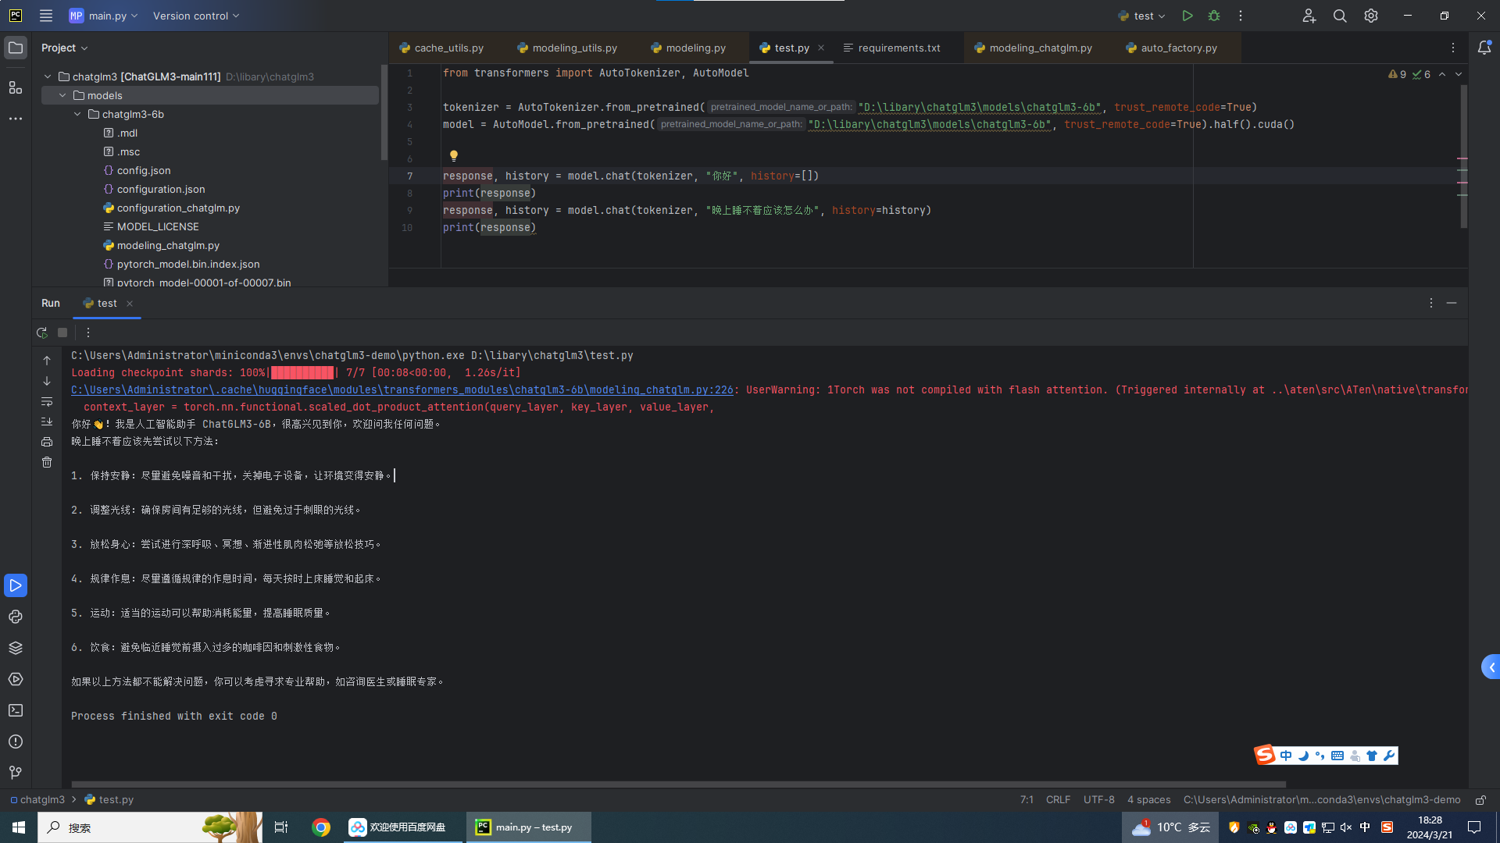Open Code With Me icon

pos(1309,16)
